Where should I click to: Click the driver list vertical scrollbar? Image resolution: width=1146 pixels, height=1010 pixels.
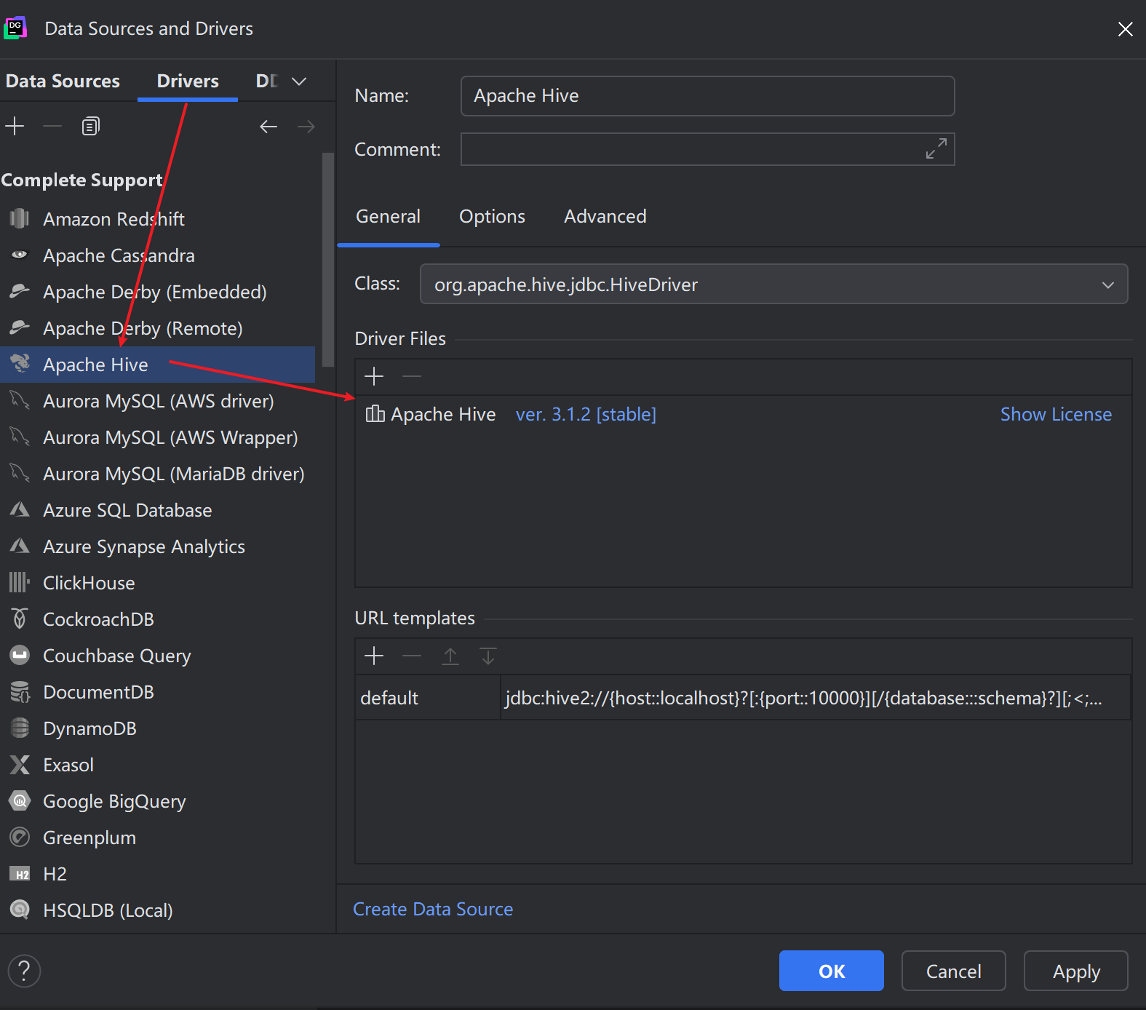pos(327,260)
